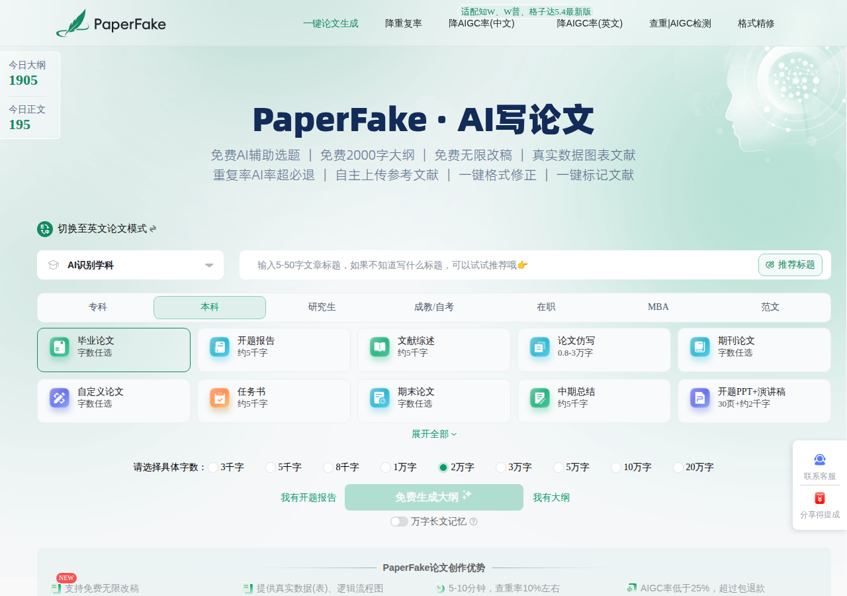Screen dimensions: 847x596
Task: Select the 3千字 radio option
Action: pyautogui.click(x=213, y=468)
